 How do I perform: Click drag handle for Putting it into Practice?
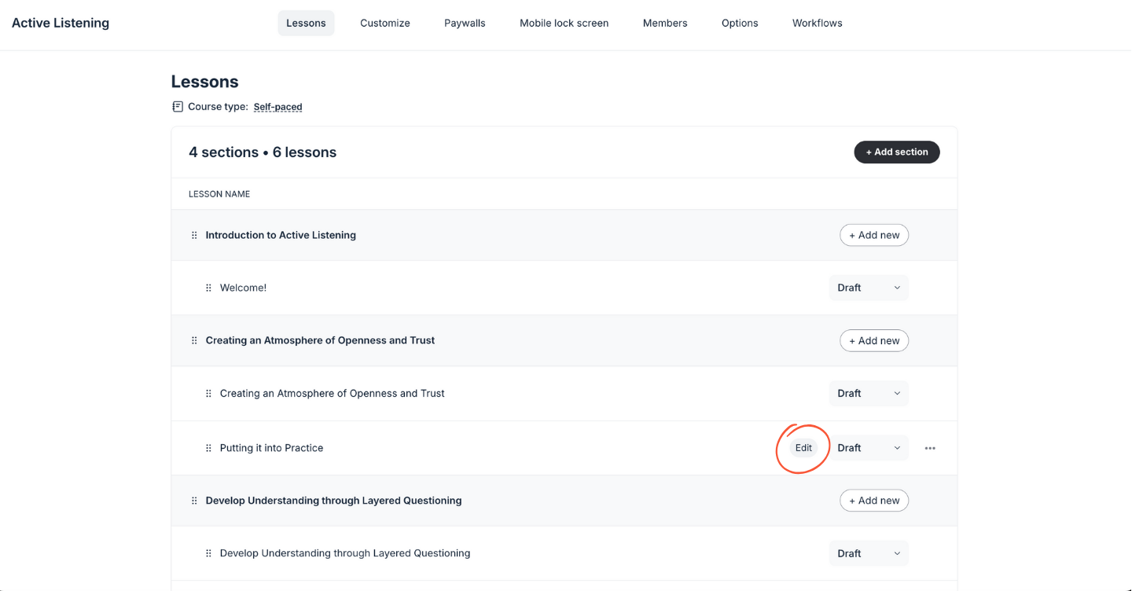coord(208,448)
